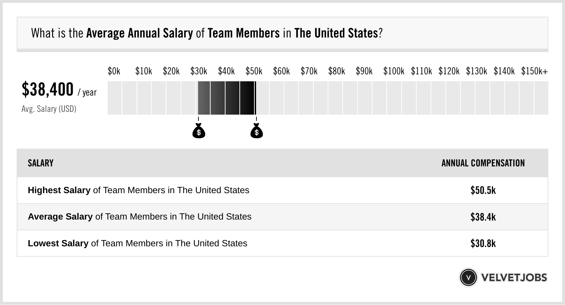
Task: Open the VELVETJOBS wordmark link
Action: 514,278
